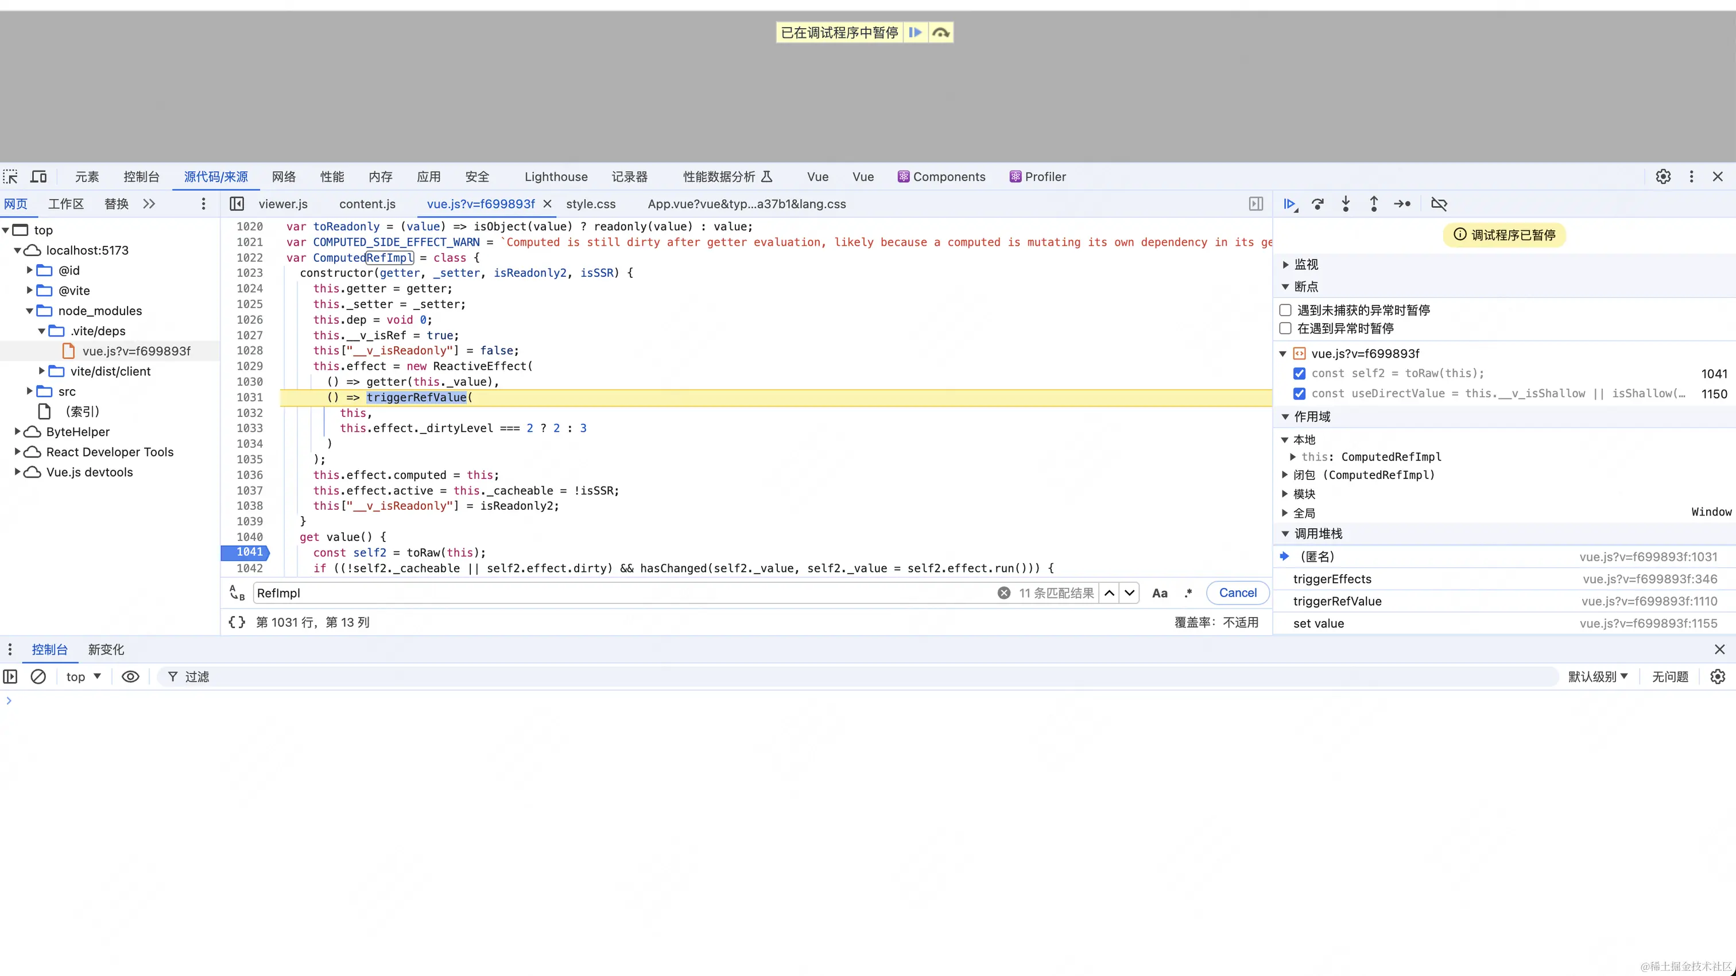Uncheck breakpoint at line 1041

pyautogui.click(x=1299, y=373)
